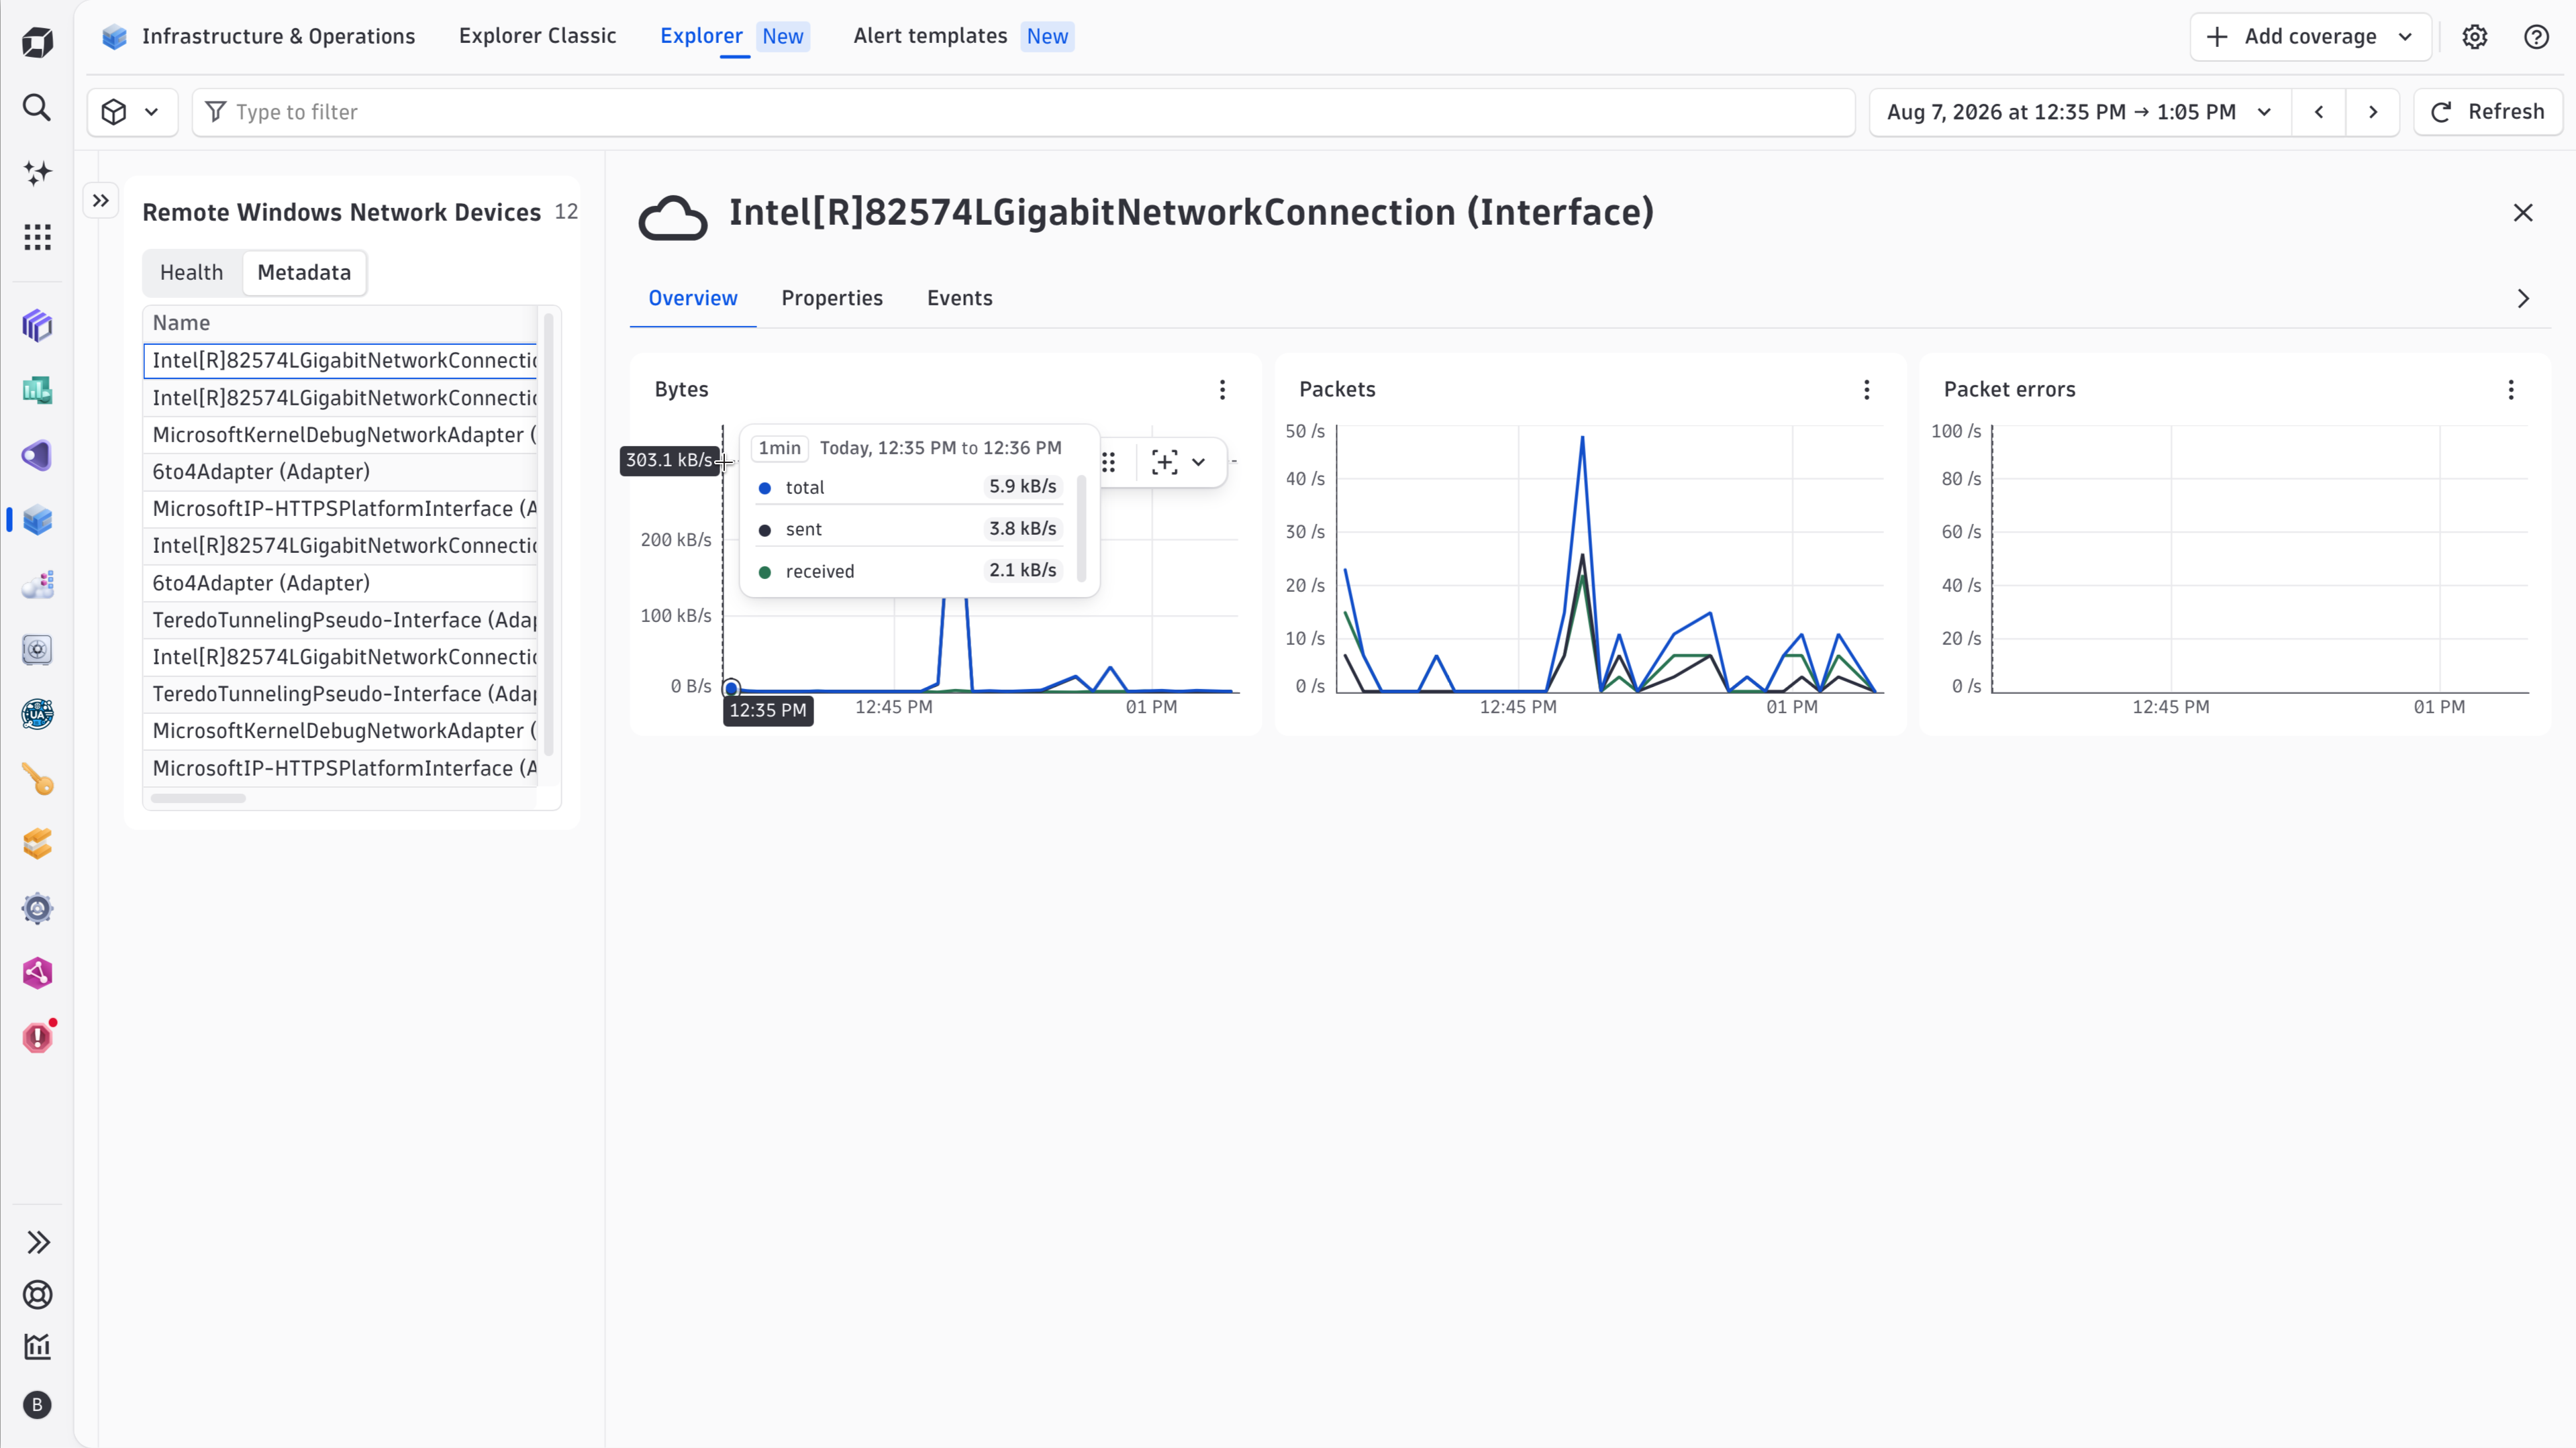2576x1448 pixels.
Task: Open the user profile avatar B
Action: click(x=38, y=1405)
